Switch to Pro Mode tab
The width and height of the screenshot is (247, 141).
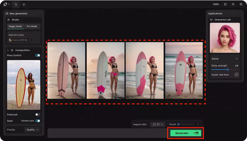pos(32,26)
